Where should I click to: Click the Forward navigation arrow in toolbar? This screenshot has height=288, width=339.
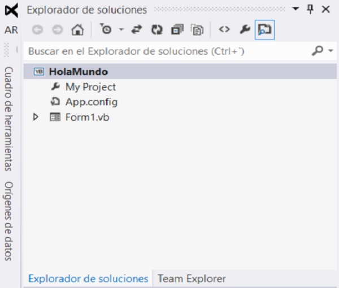[x=58, y=29]
